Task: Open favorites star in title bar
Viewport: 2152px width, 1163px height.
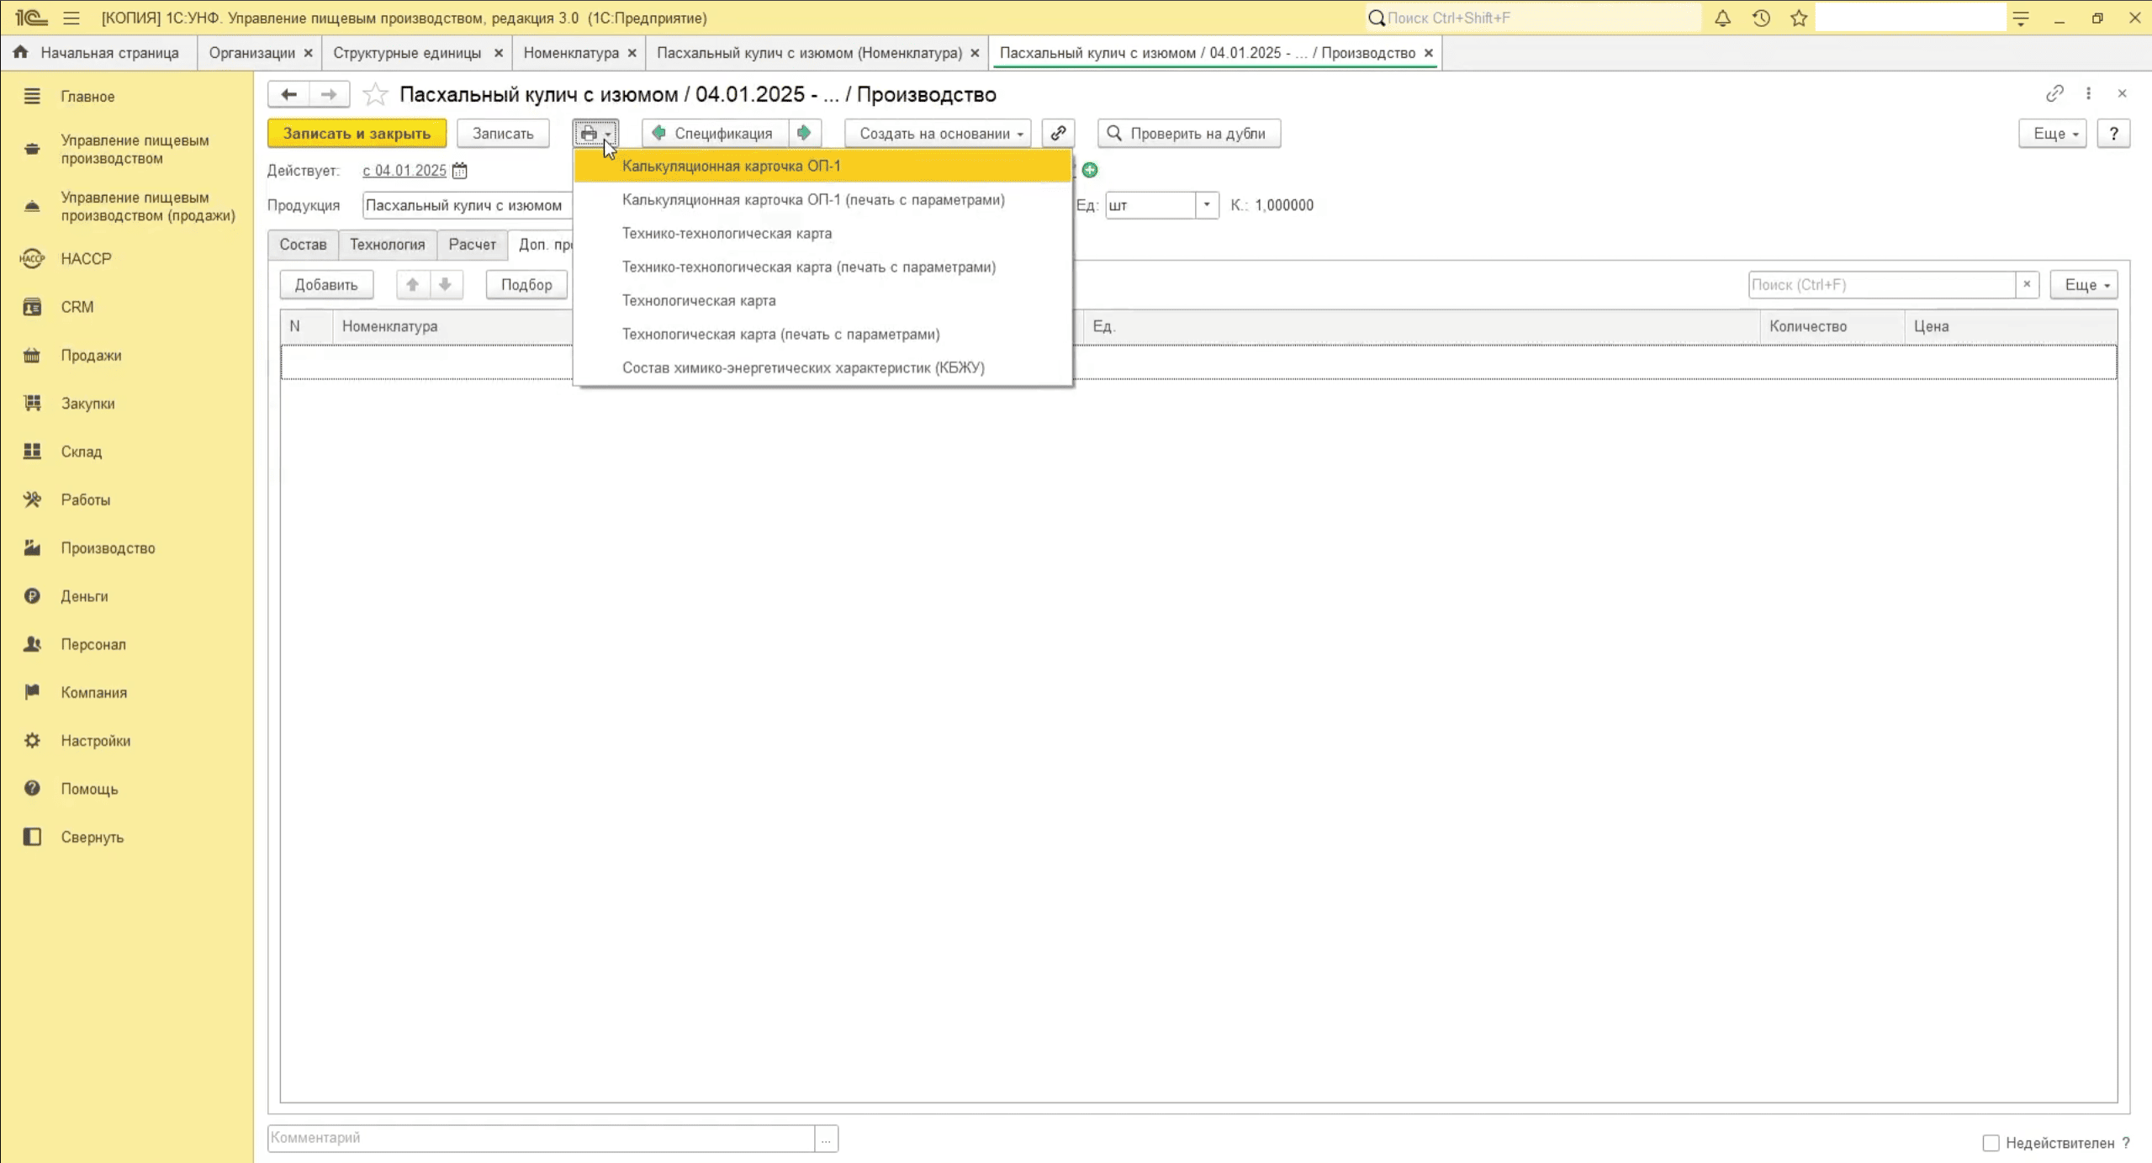Action: click(x=1799, y=18)
